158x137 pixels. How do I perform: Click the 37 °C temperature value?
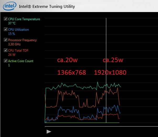coord(12,23)
